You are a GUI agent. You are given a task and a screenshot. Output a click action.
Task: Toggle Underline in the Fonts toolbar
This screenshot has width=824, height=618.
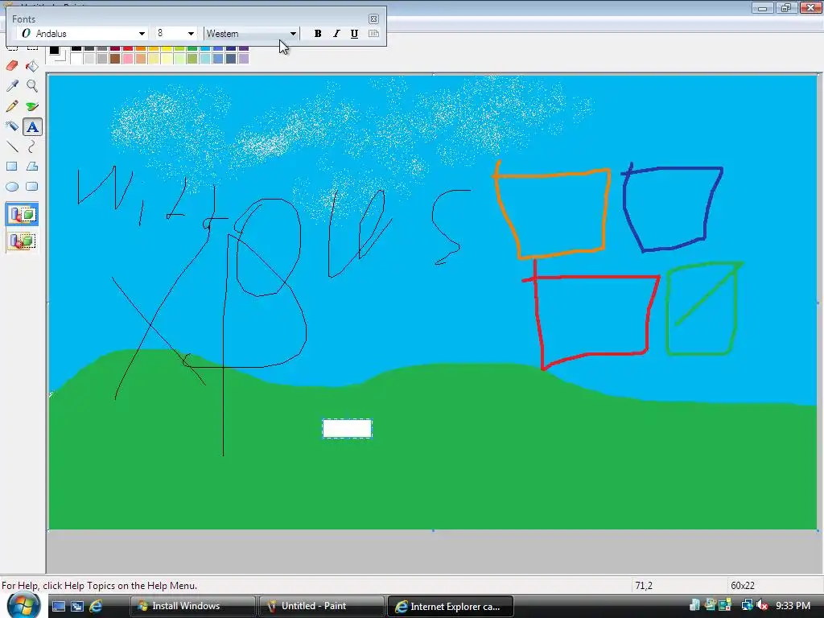[354, 34]
